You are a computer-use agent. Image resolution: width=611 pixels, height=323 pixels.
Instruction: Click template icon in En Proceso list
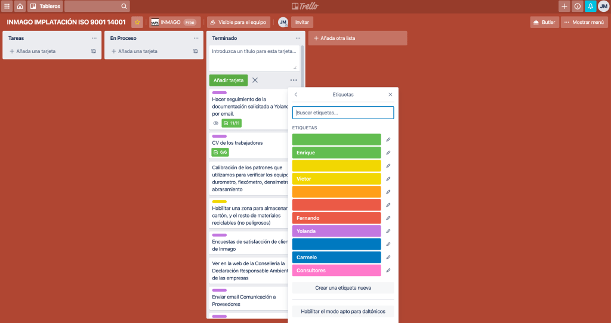195,51
